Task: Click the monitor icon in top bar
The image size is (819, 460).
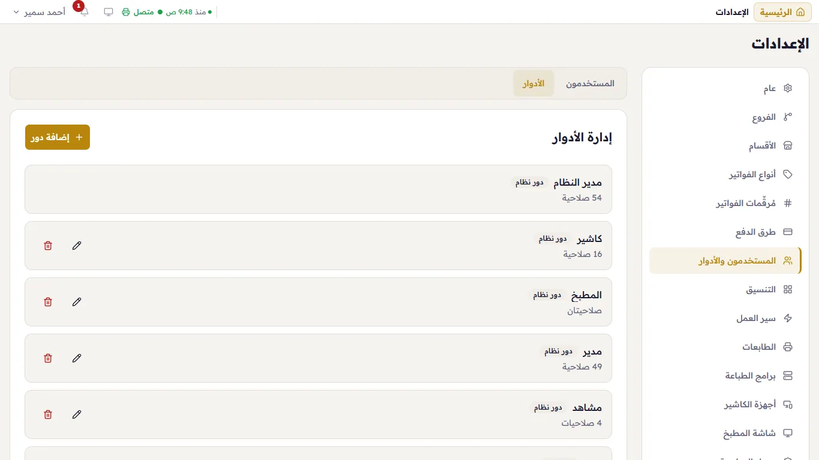Action: [x=109, y=12]
